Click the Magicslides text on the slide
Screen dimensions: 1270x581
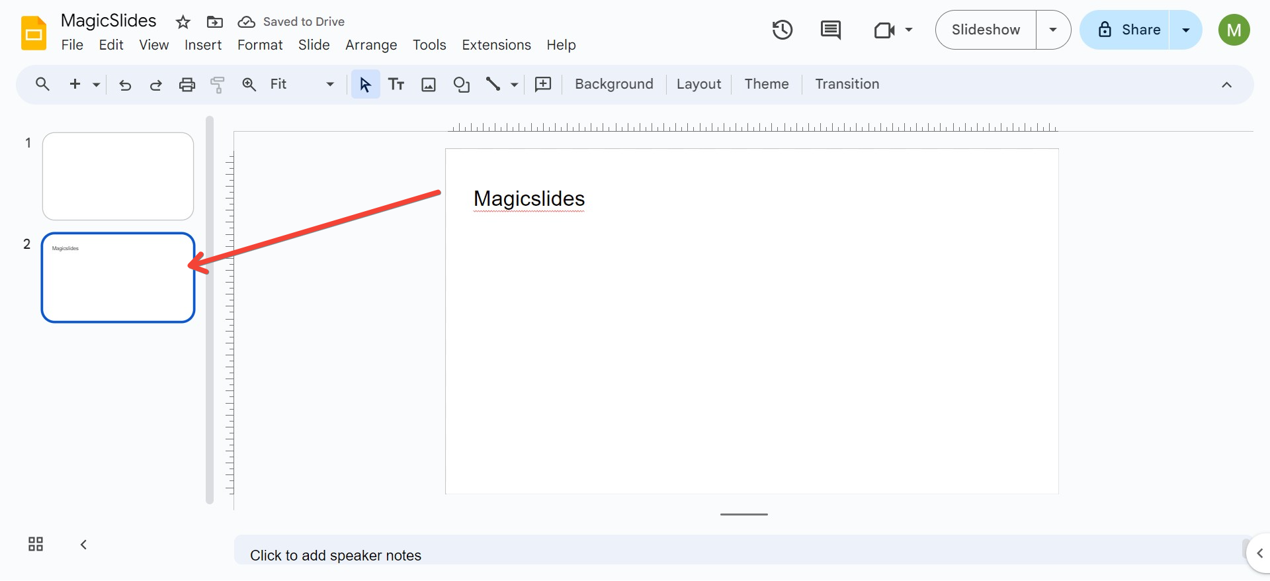[529, 199]
